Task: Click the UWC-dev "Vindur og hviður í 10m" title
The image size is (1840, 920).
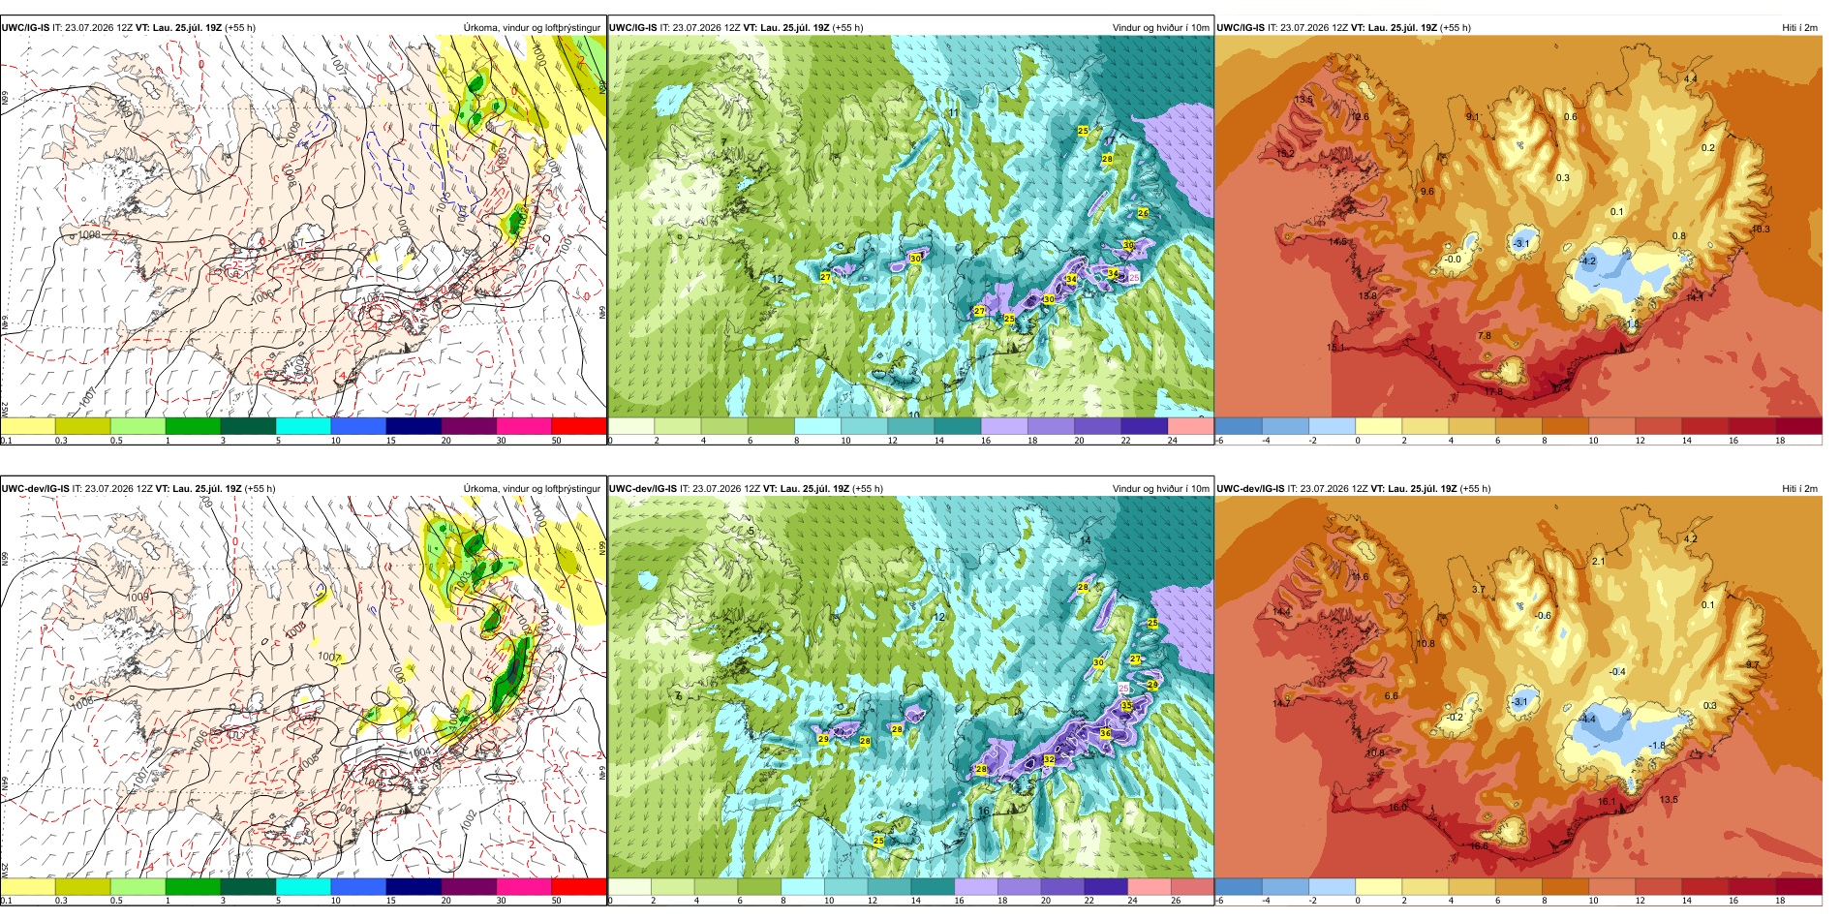Action: [1160, 489]
